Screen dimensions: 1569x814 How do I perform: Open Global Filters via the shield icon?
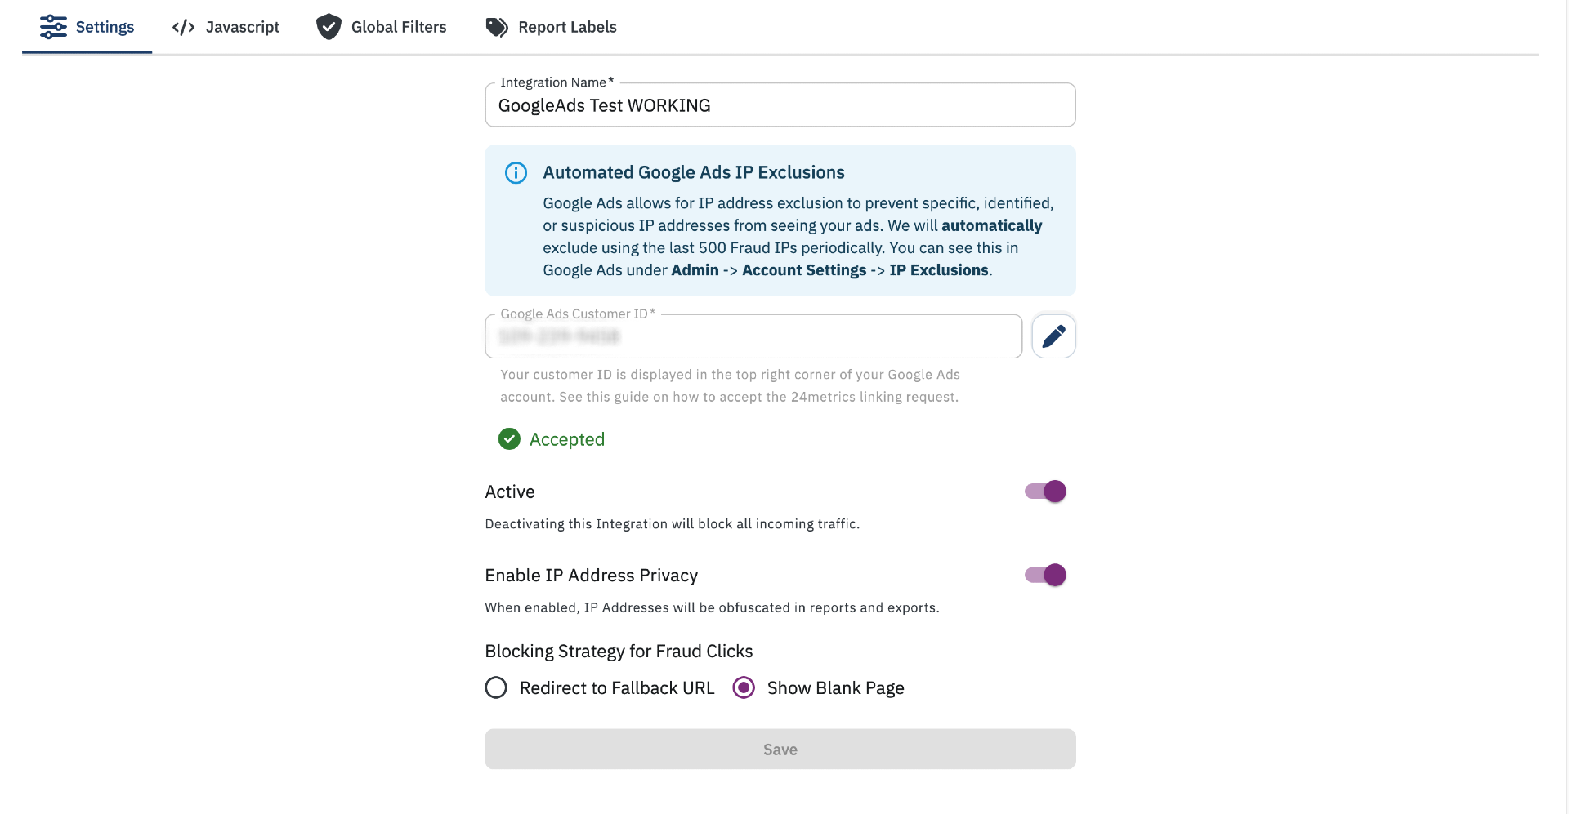click(x=329, y=26)
